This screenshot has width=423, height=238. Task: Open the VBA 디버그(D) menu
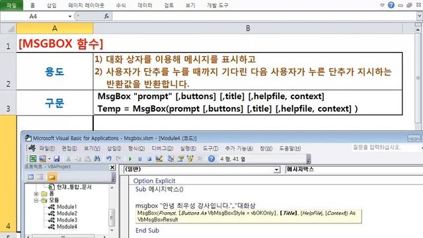(163, 148)
